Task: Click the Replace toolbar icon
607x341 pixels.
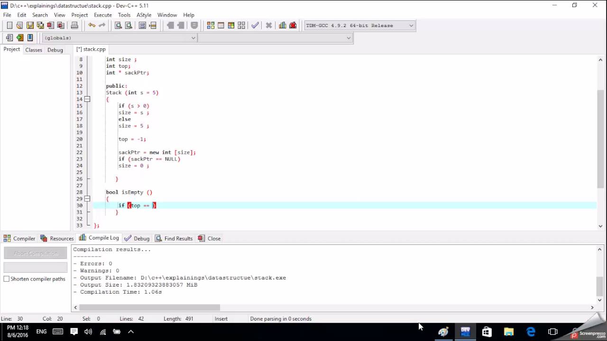Action: tap(129, 26)
